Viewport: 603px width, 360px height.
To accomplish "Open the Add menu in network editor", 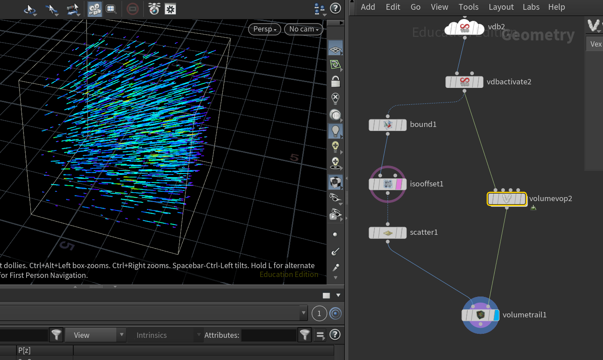I will [368, 7].
